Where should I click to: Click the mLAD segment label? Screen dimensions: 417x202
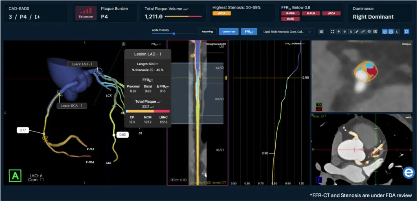(x=219, y=99)
